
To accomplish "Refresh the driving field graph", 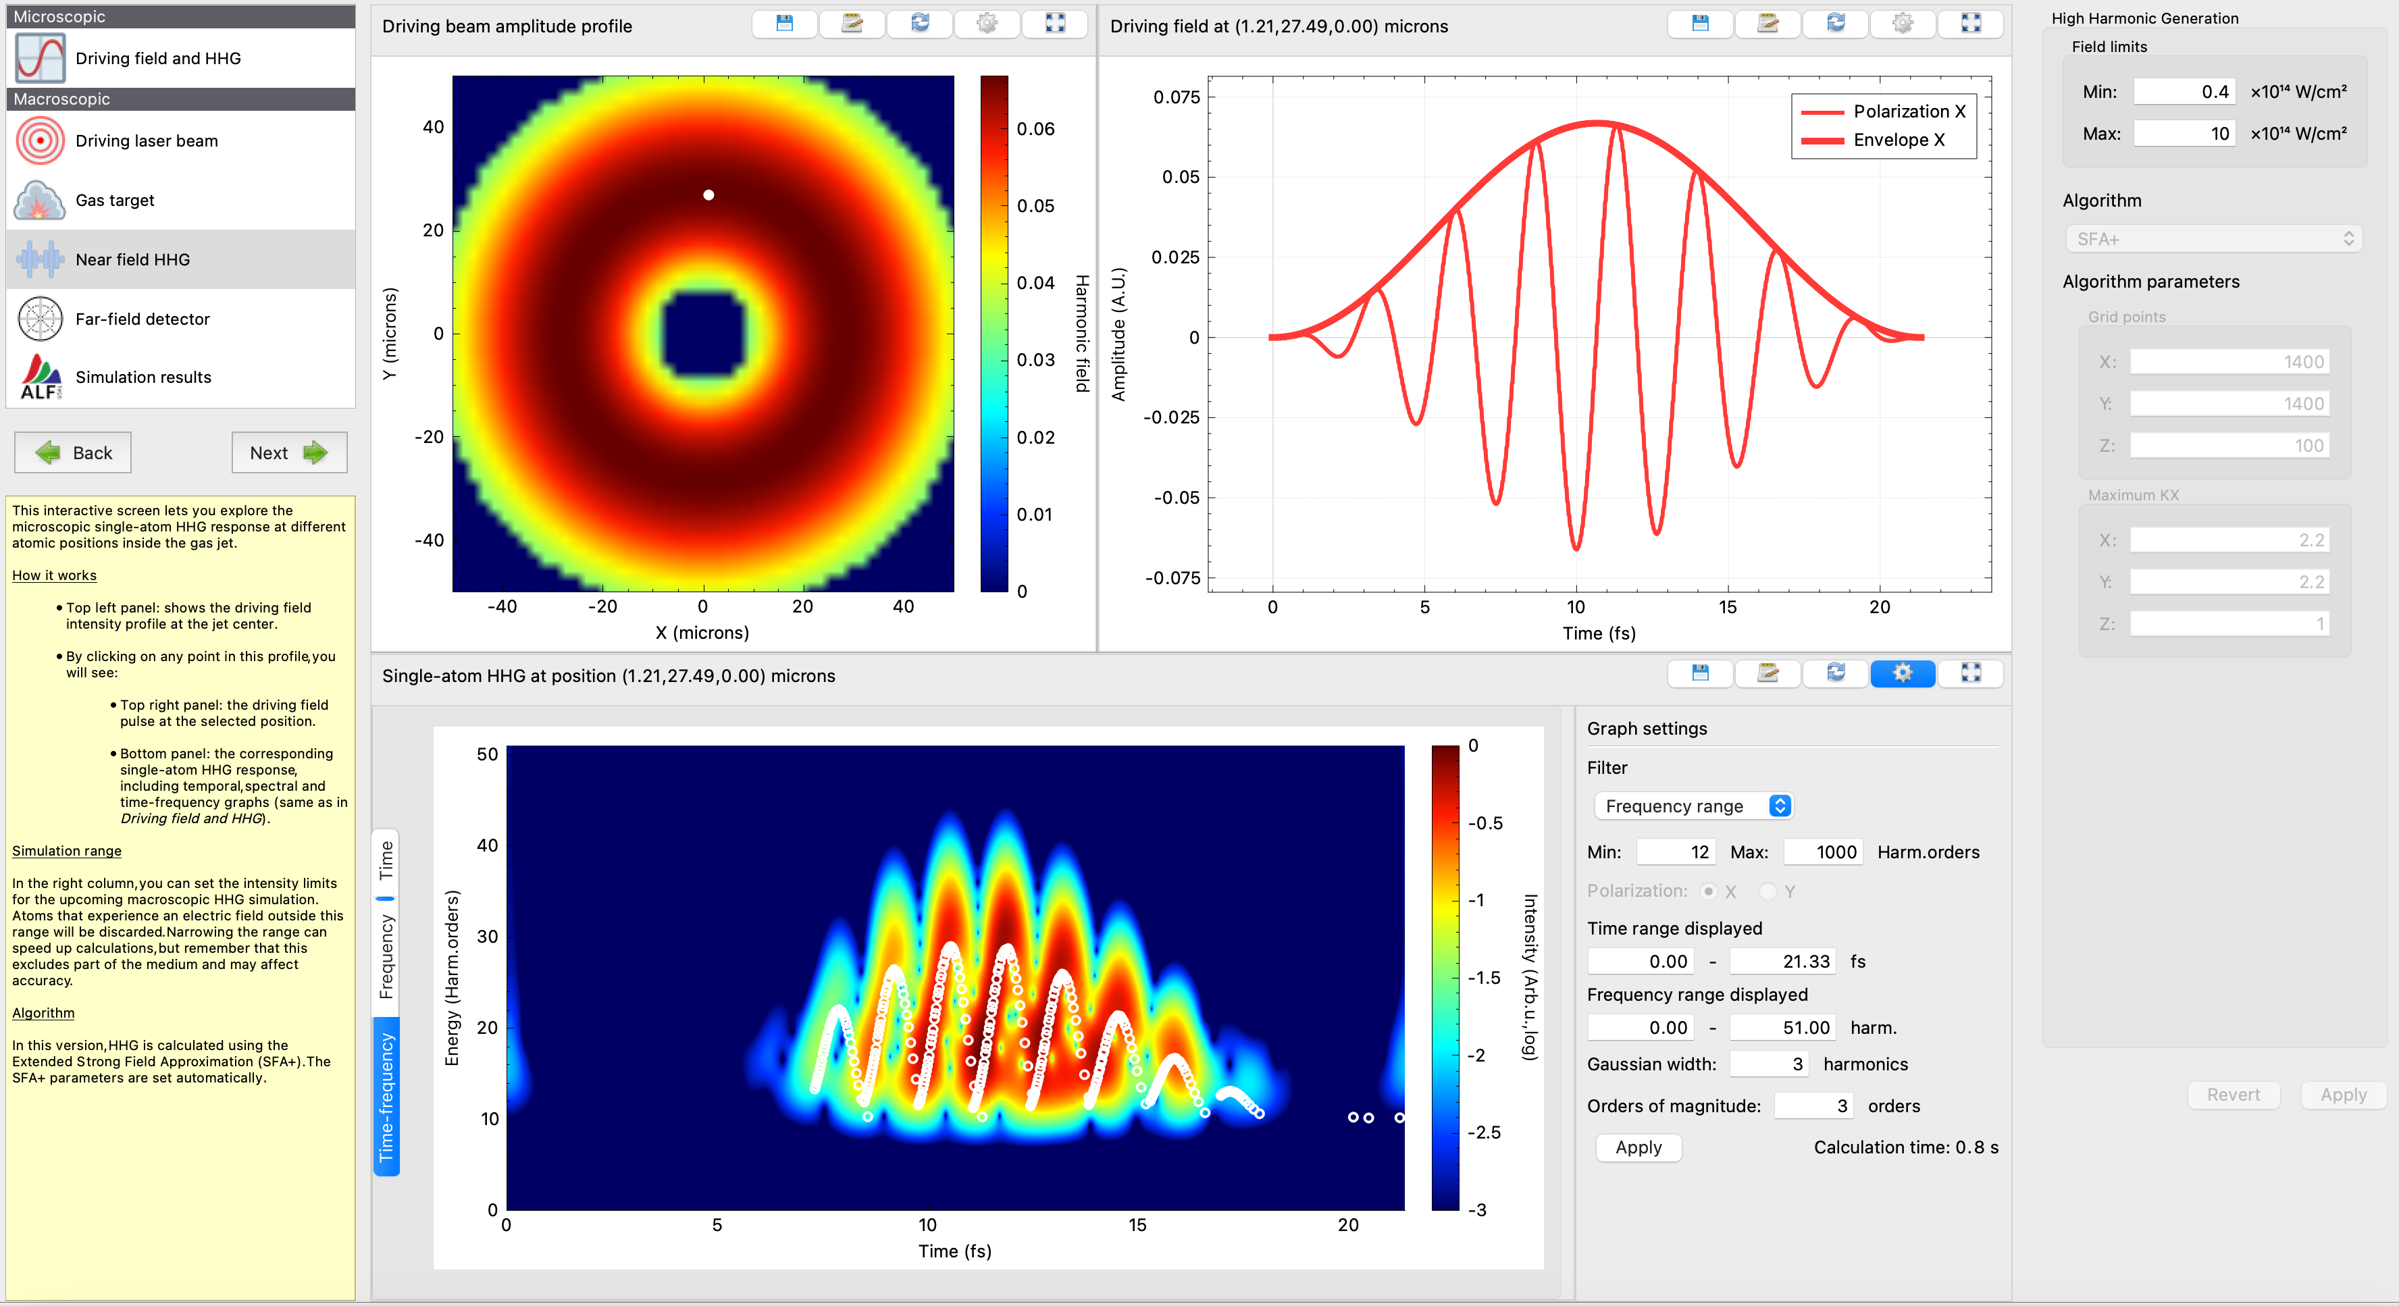I will pyautogui.click(x=1836, y=24).
